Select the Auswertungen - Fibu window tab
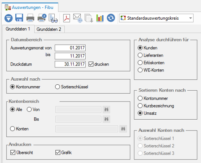201x163 pixels. pyautogui.click(x=30, y=7)
